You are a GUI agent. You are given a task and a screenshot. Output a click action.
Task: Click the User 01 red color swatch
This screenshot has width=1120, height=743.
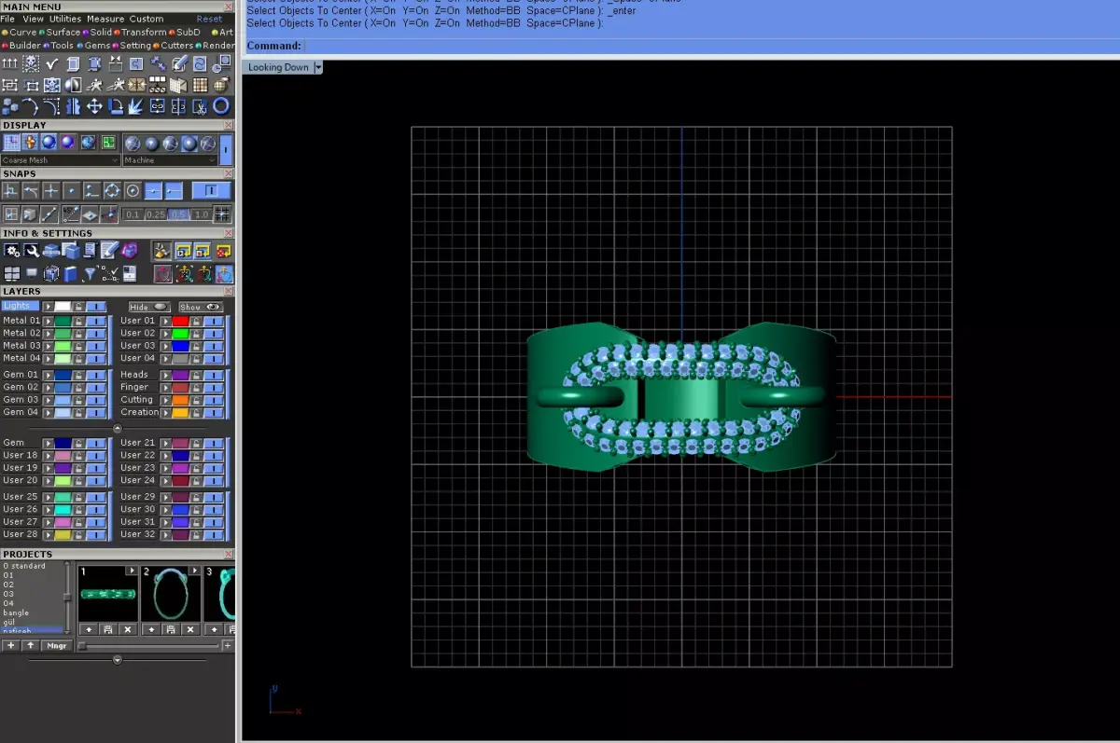[x=180, y=322]
